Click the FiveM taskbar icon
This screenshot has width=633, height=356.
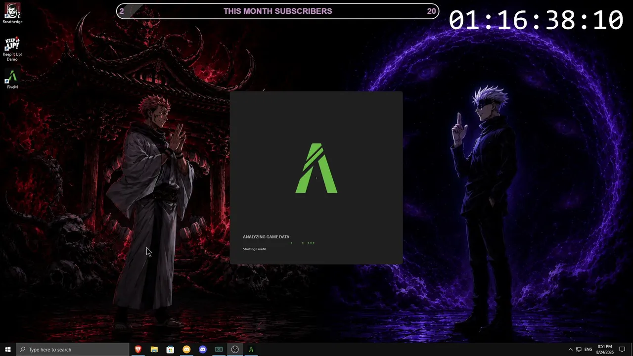pos(251,350)
